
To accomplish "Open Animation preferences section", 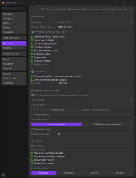I will point(14,32).
